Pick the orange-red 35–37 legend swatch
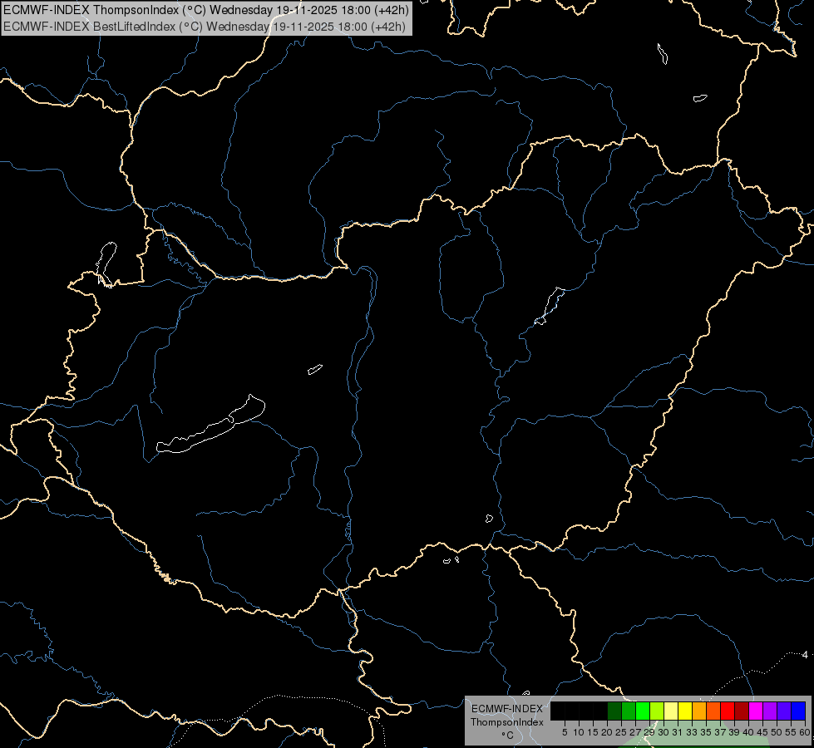The image size is (814, 748). (x=713, y=711)
